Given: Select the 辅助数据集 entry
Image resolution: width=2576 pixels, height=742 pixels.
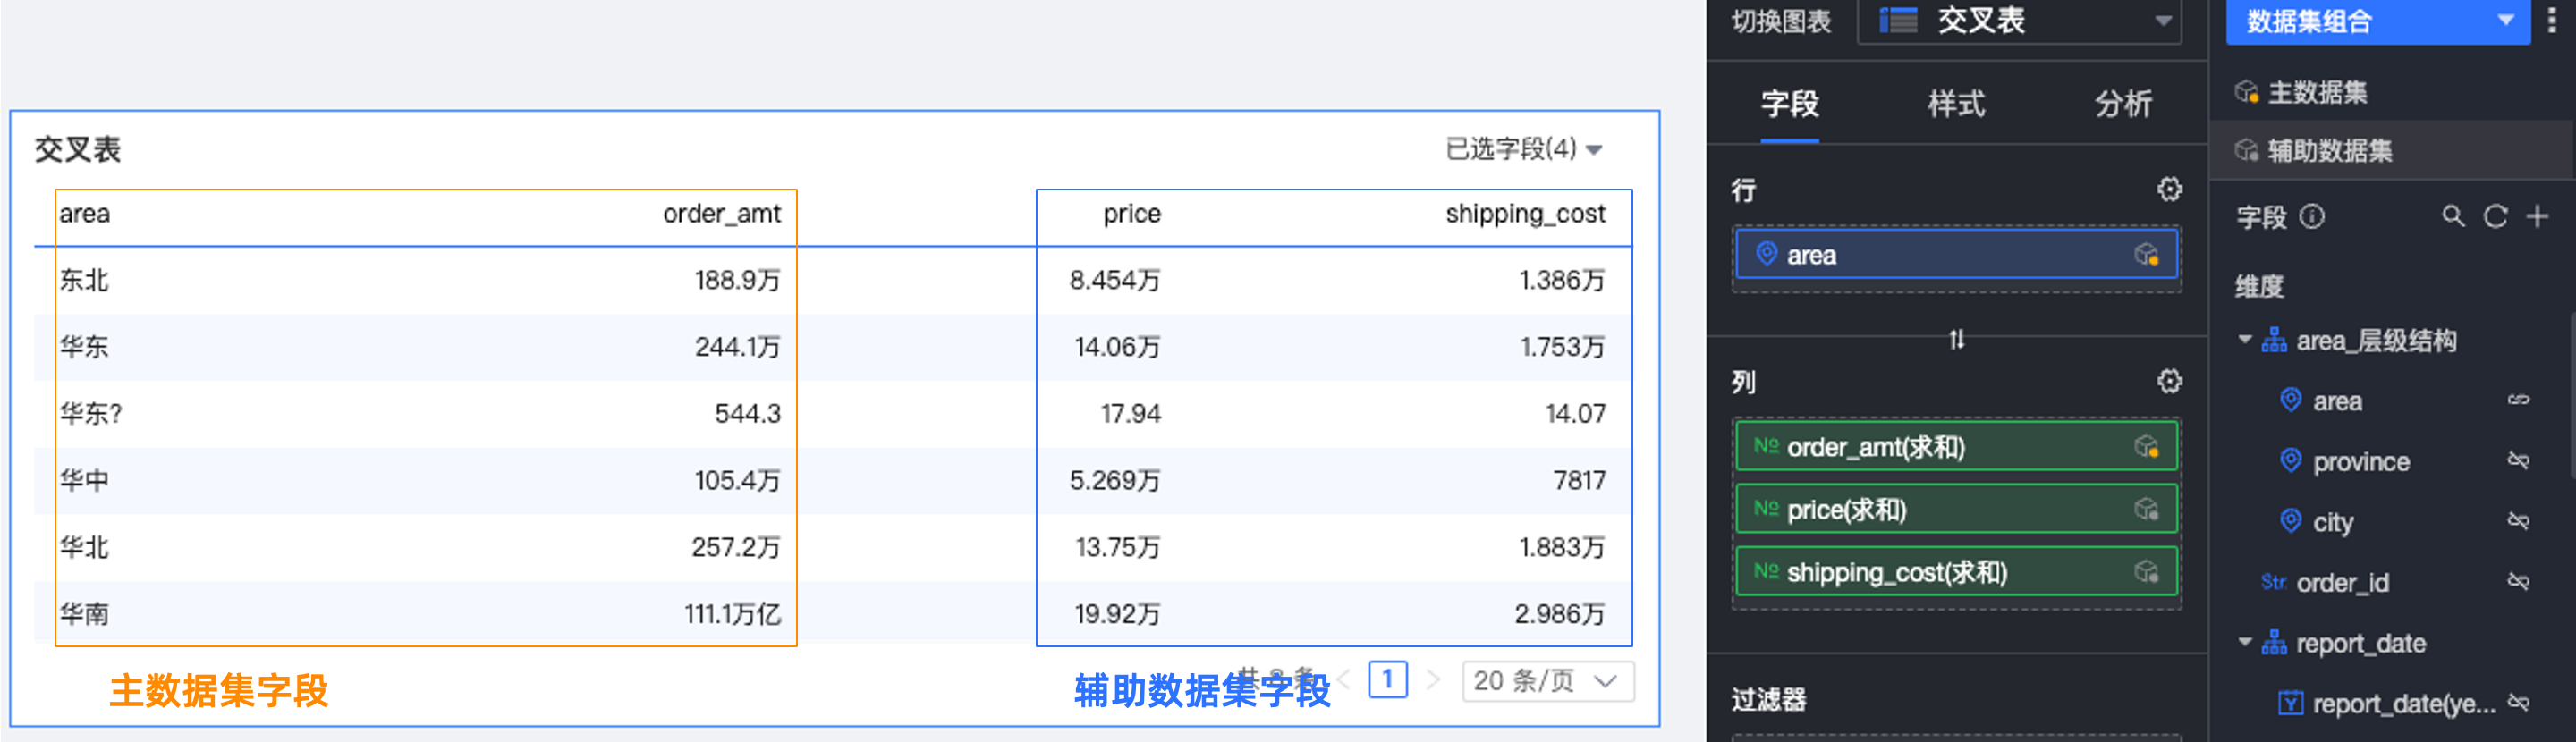Looking at the screenshot, I should [2391, 150].
